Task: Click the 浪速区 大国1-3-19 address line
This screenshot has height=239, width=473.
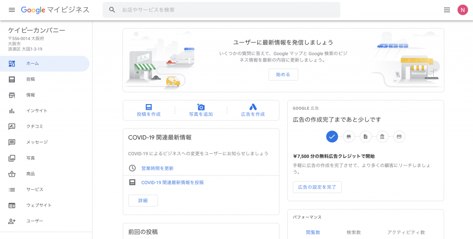Action: tap(25, 49)
